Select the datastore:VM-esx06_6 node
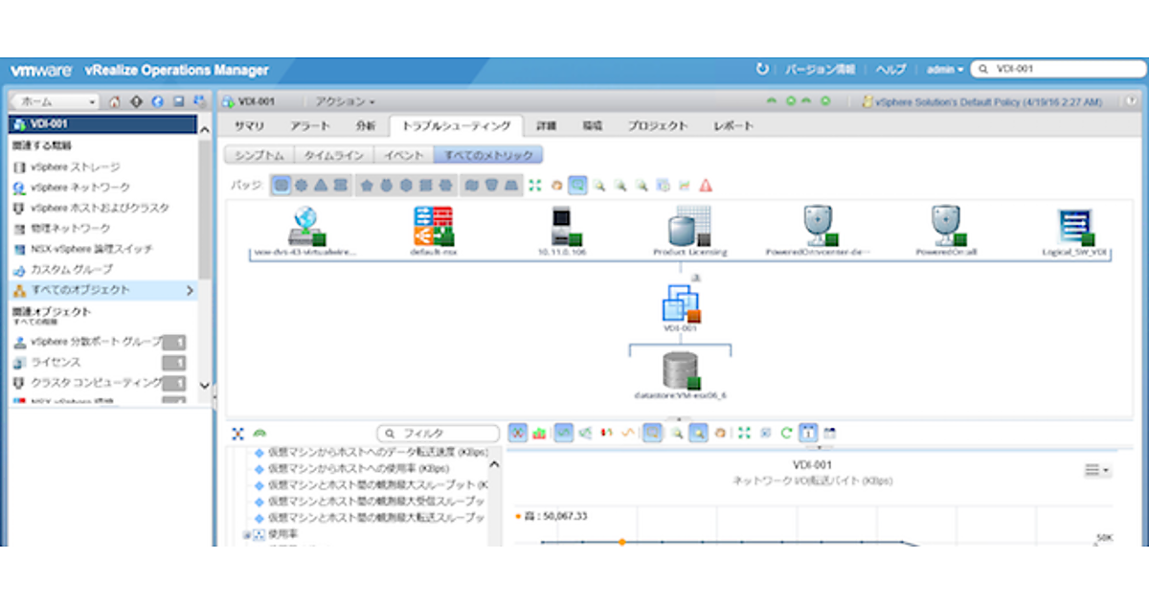 point(681,370)
